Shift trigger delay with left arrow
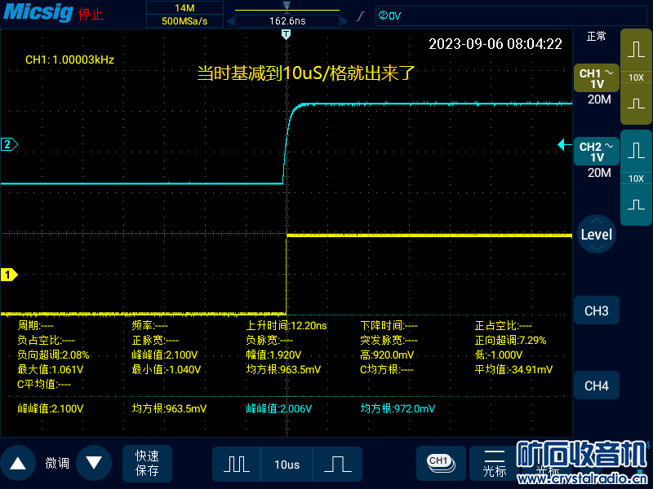653x489 pixels. tap(230, 21)
